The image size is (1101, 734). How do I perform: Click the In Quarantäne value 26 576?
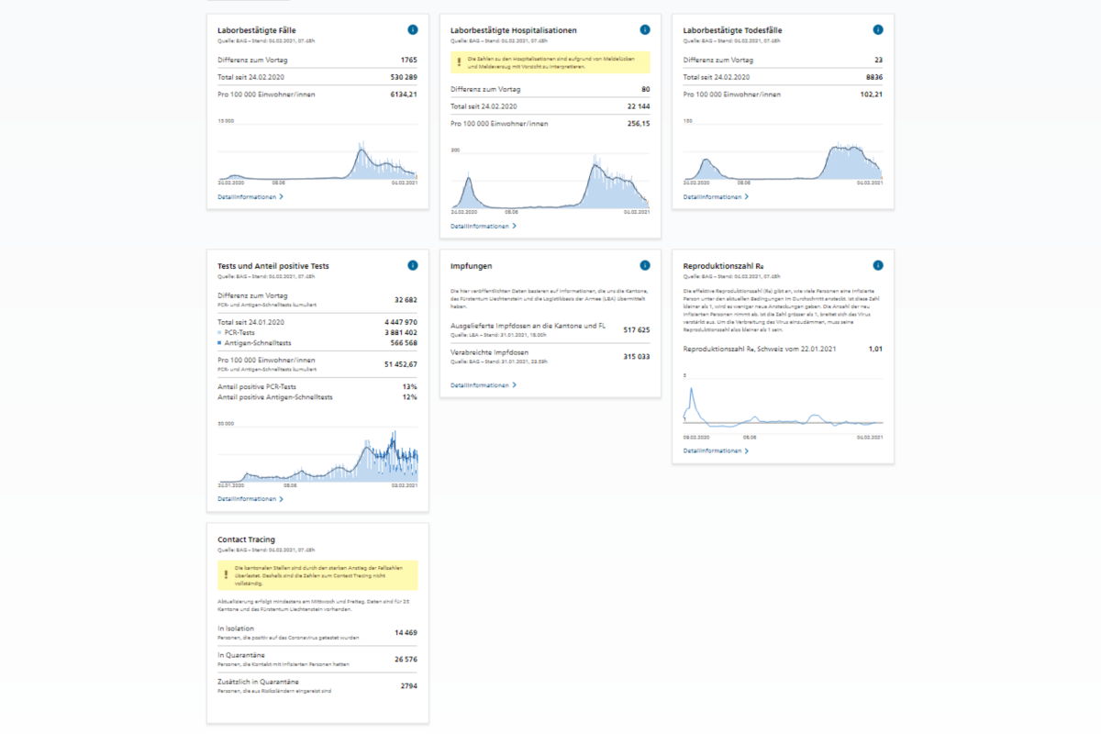click(406, 659)
